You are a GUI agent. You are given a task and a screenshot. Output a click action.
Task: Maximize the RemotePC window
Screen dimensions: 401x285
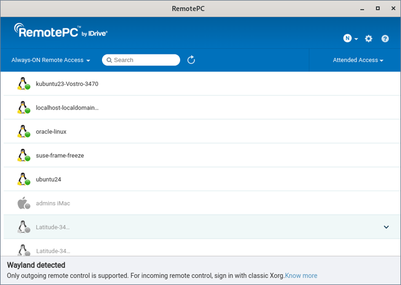pos(378,8)
